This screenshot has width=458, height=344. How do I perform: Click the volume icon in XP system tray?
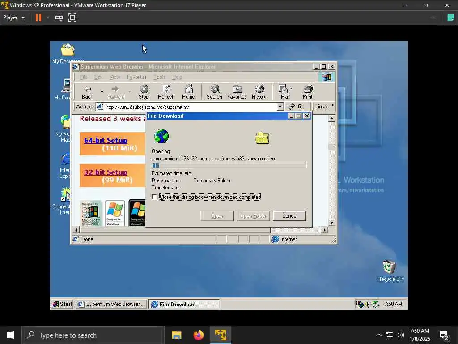pyautogui.click(x=367, y=304)
